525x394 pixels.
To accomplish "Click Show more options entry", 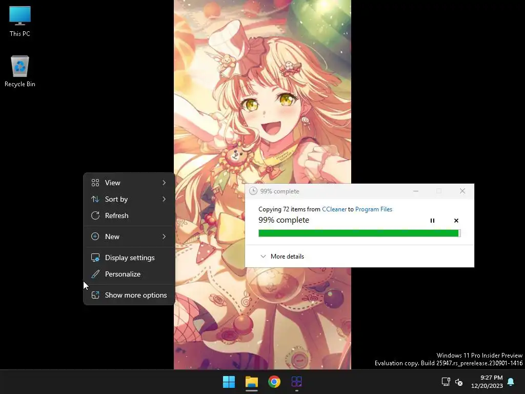I will (x=129, y=295).
